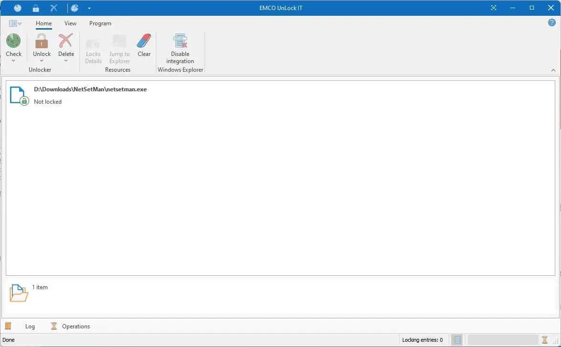Click the Not locked status text

[48, 102]
